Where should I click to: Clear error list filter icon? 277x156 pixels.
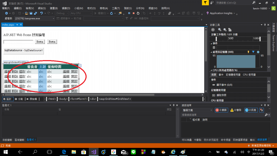point(262,110)
